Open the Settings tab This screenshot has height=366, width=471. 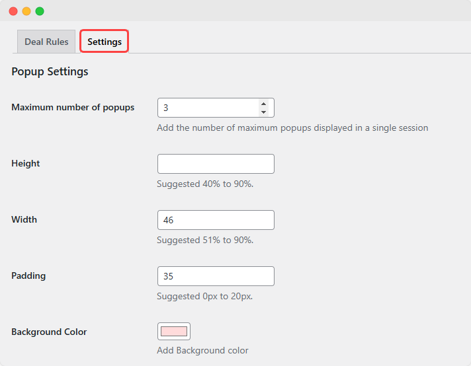point(105,42)
